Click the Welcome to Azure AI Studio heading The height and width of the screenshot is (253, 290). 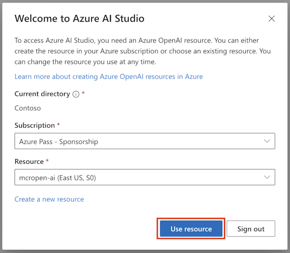click(80, 19)
